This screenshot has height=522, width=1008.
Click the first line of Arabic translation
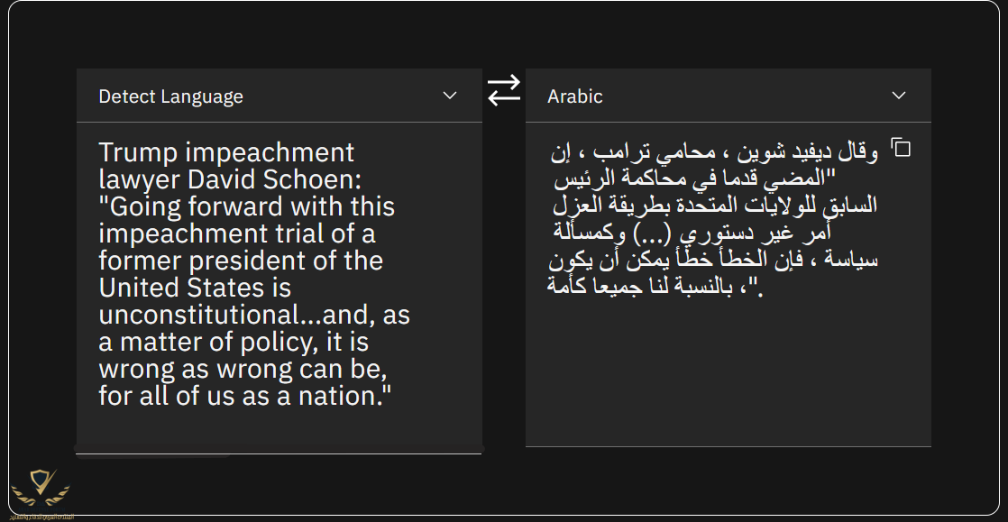tap(714, 153)
